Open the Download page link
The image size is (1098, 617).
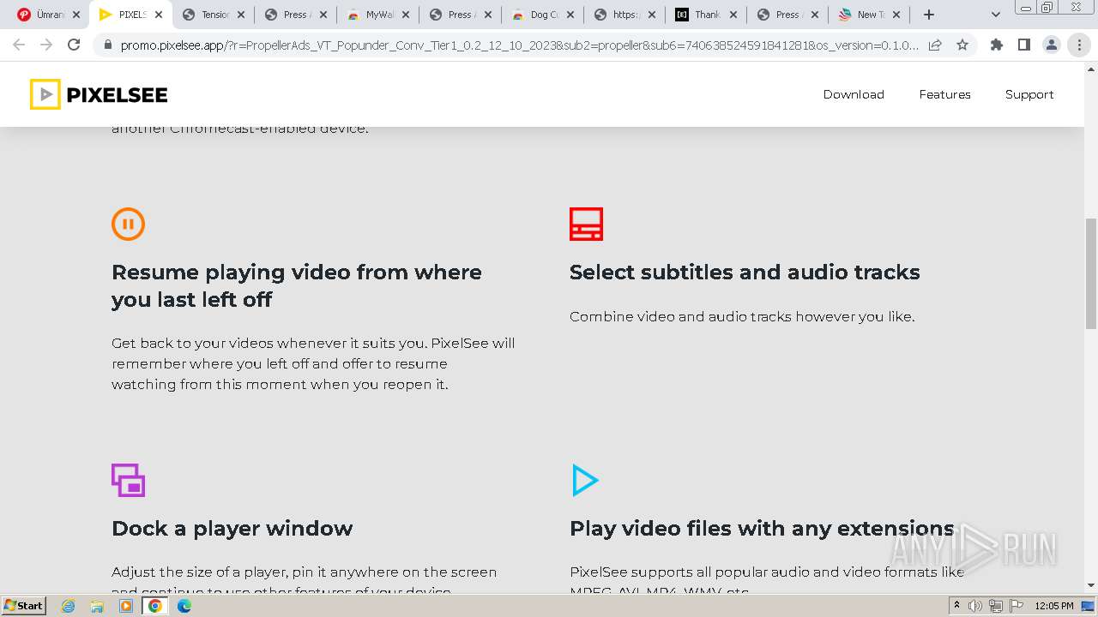pyautogui.click(x=854, y=94)
